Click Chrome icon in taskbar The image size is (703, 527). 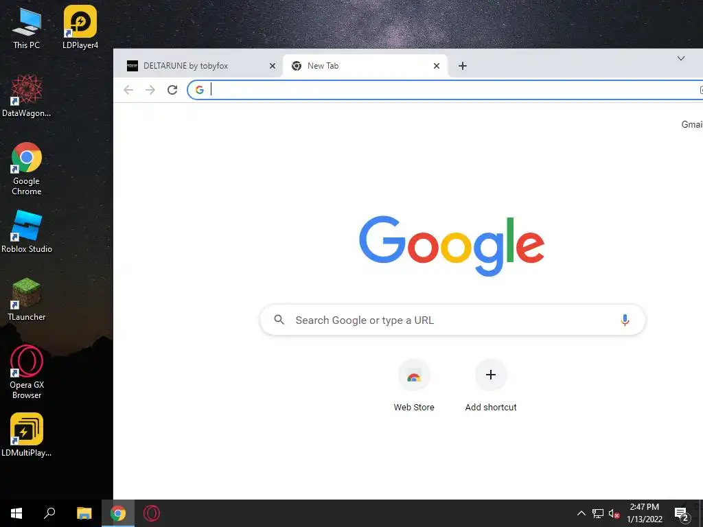coord(118,513)
